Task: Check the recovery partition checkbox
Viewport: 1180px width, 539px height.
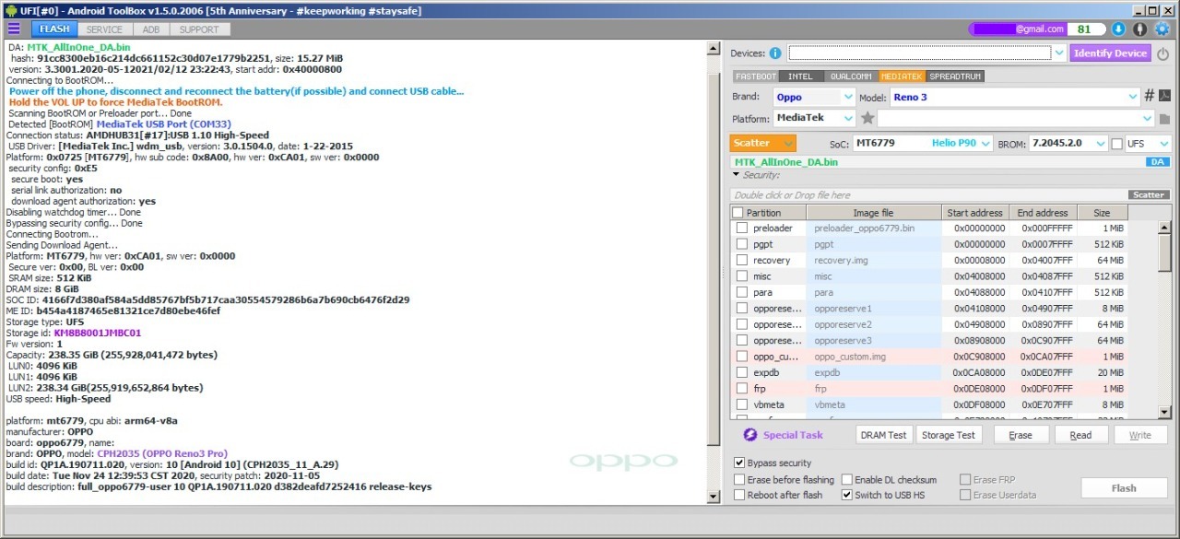Action: pyautogui.click(x=741, y=261)
